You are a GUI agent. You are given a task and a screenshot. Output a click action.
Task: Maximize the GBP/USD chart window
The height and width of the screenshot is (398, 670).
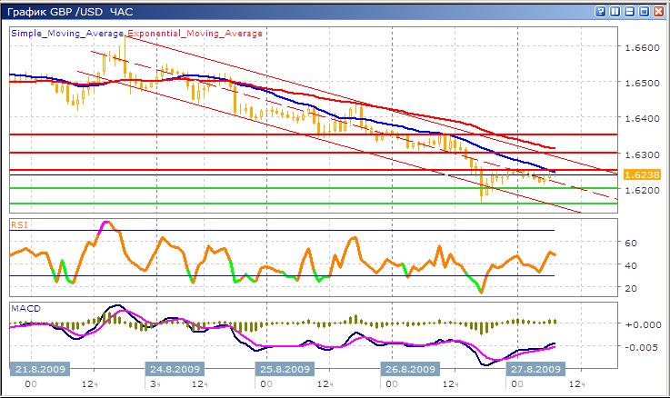coord(645,12)
